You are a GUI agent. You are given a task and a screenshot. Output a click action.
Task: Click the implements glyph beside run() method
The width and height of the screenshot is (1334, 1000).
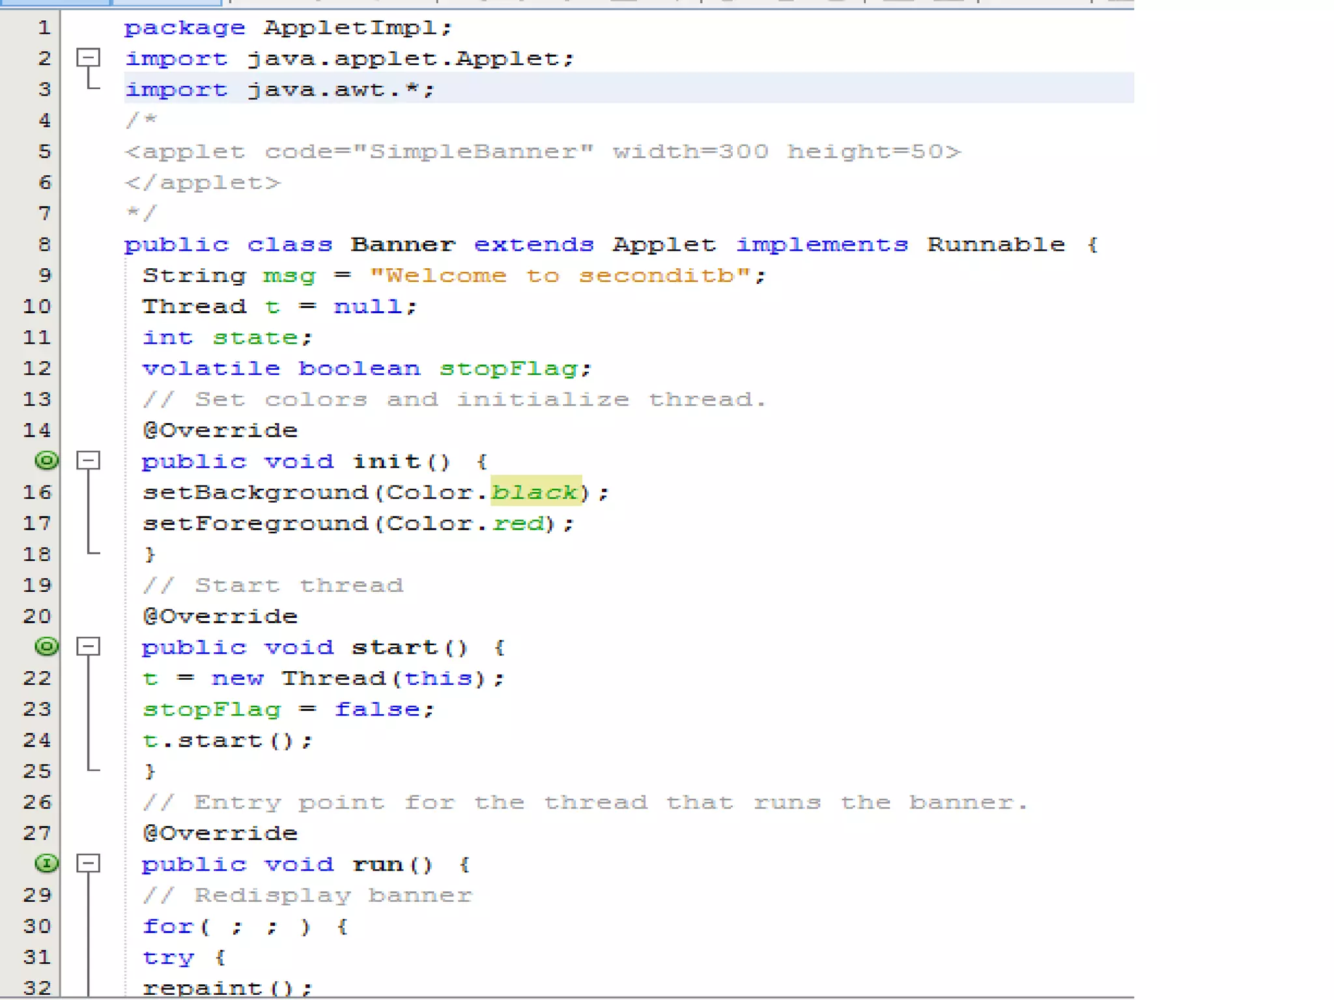click(x=46, y=864)
